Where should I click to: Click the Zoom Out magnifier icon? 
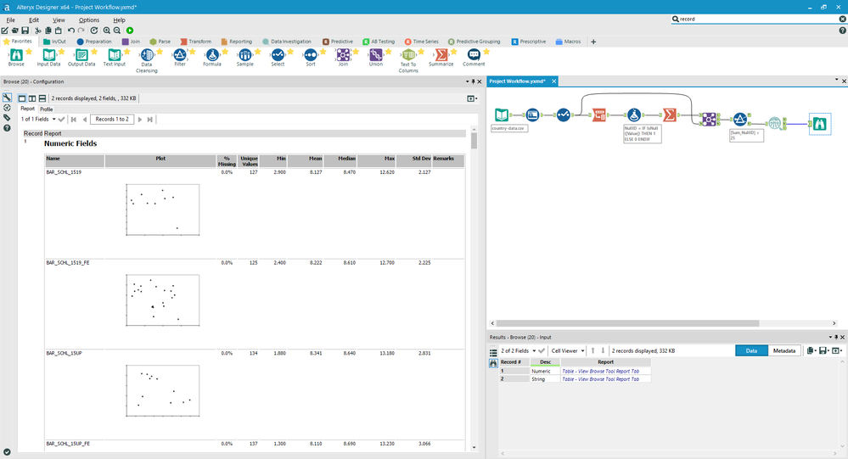(x=117, y=31)
